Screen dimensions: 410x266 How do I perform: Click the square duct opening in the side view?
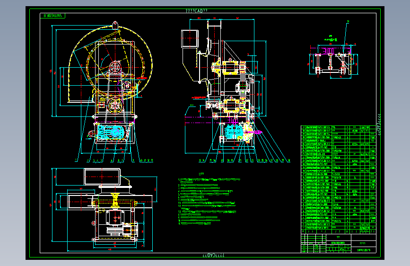click(x=190, y=39)
